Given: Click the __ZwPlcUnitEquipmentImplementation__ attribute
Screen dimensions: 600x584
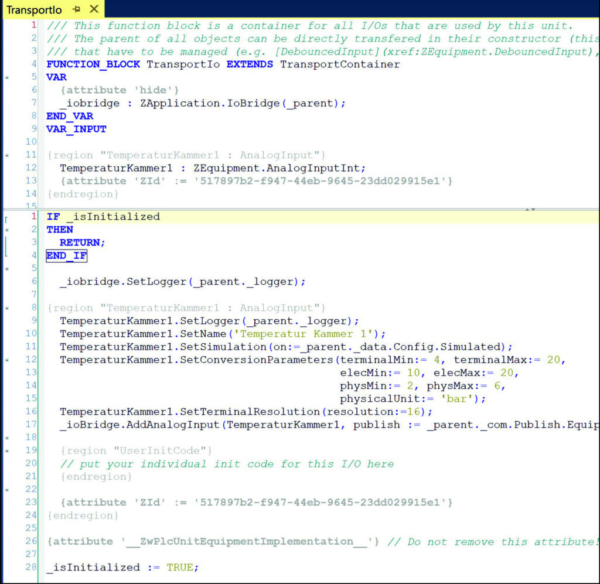Looking at the screenshot, I should coord(213,542).
